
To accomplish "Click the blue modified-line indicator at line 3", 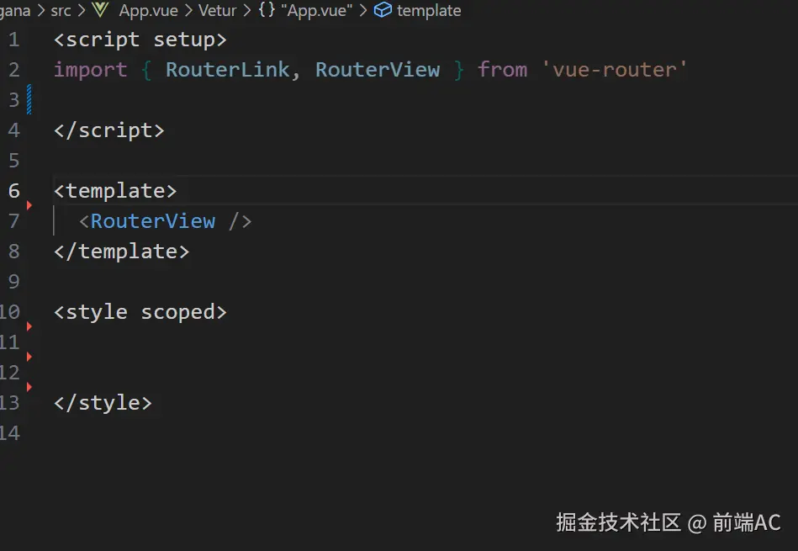I will tap(29, 99).
